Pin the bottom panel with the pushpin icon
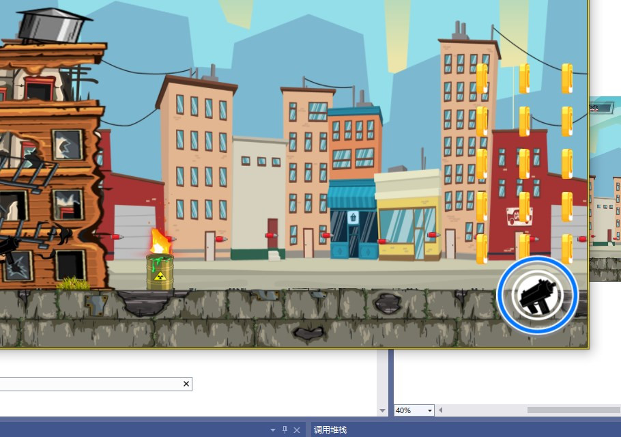Image resolution: width=621 pixels, height=437 pixels. (x=285, y=429)
